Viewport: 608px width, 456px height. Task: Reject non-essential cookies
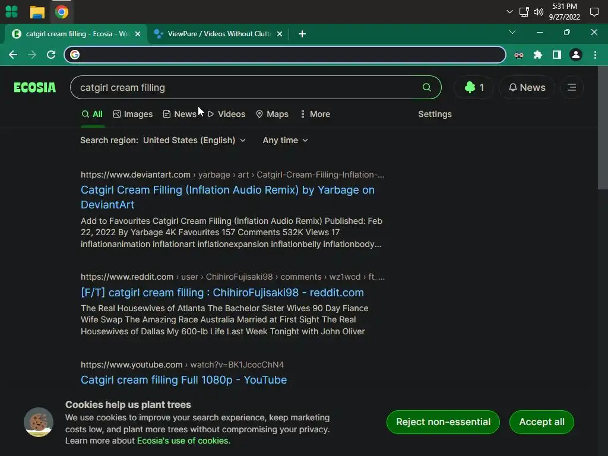click(x=443, y=422)
